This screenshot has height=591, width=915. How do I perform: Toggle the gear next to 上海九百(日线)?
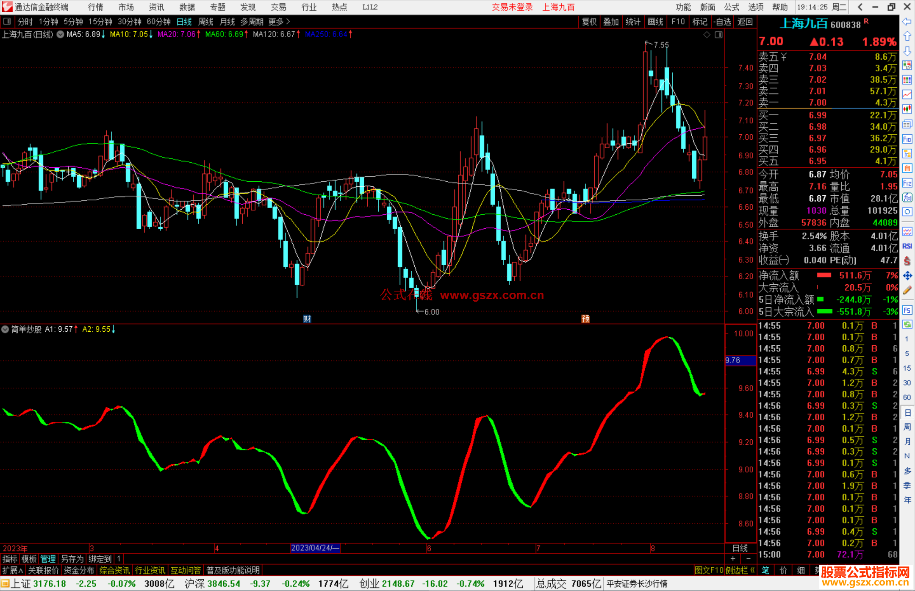click(x=61, y=35)
